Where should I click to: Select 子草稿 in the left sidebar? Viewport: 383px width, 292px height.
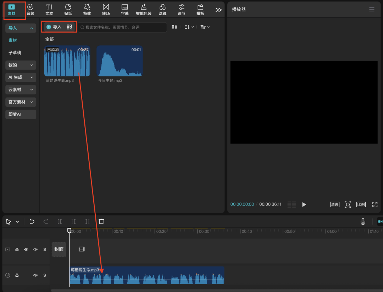tap(15, 52)
